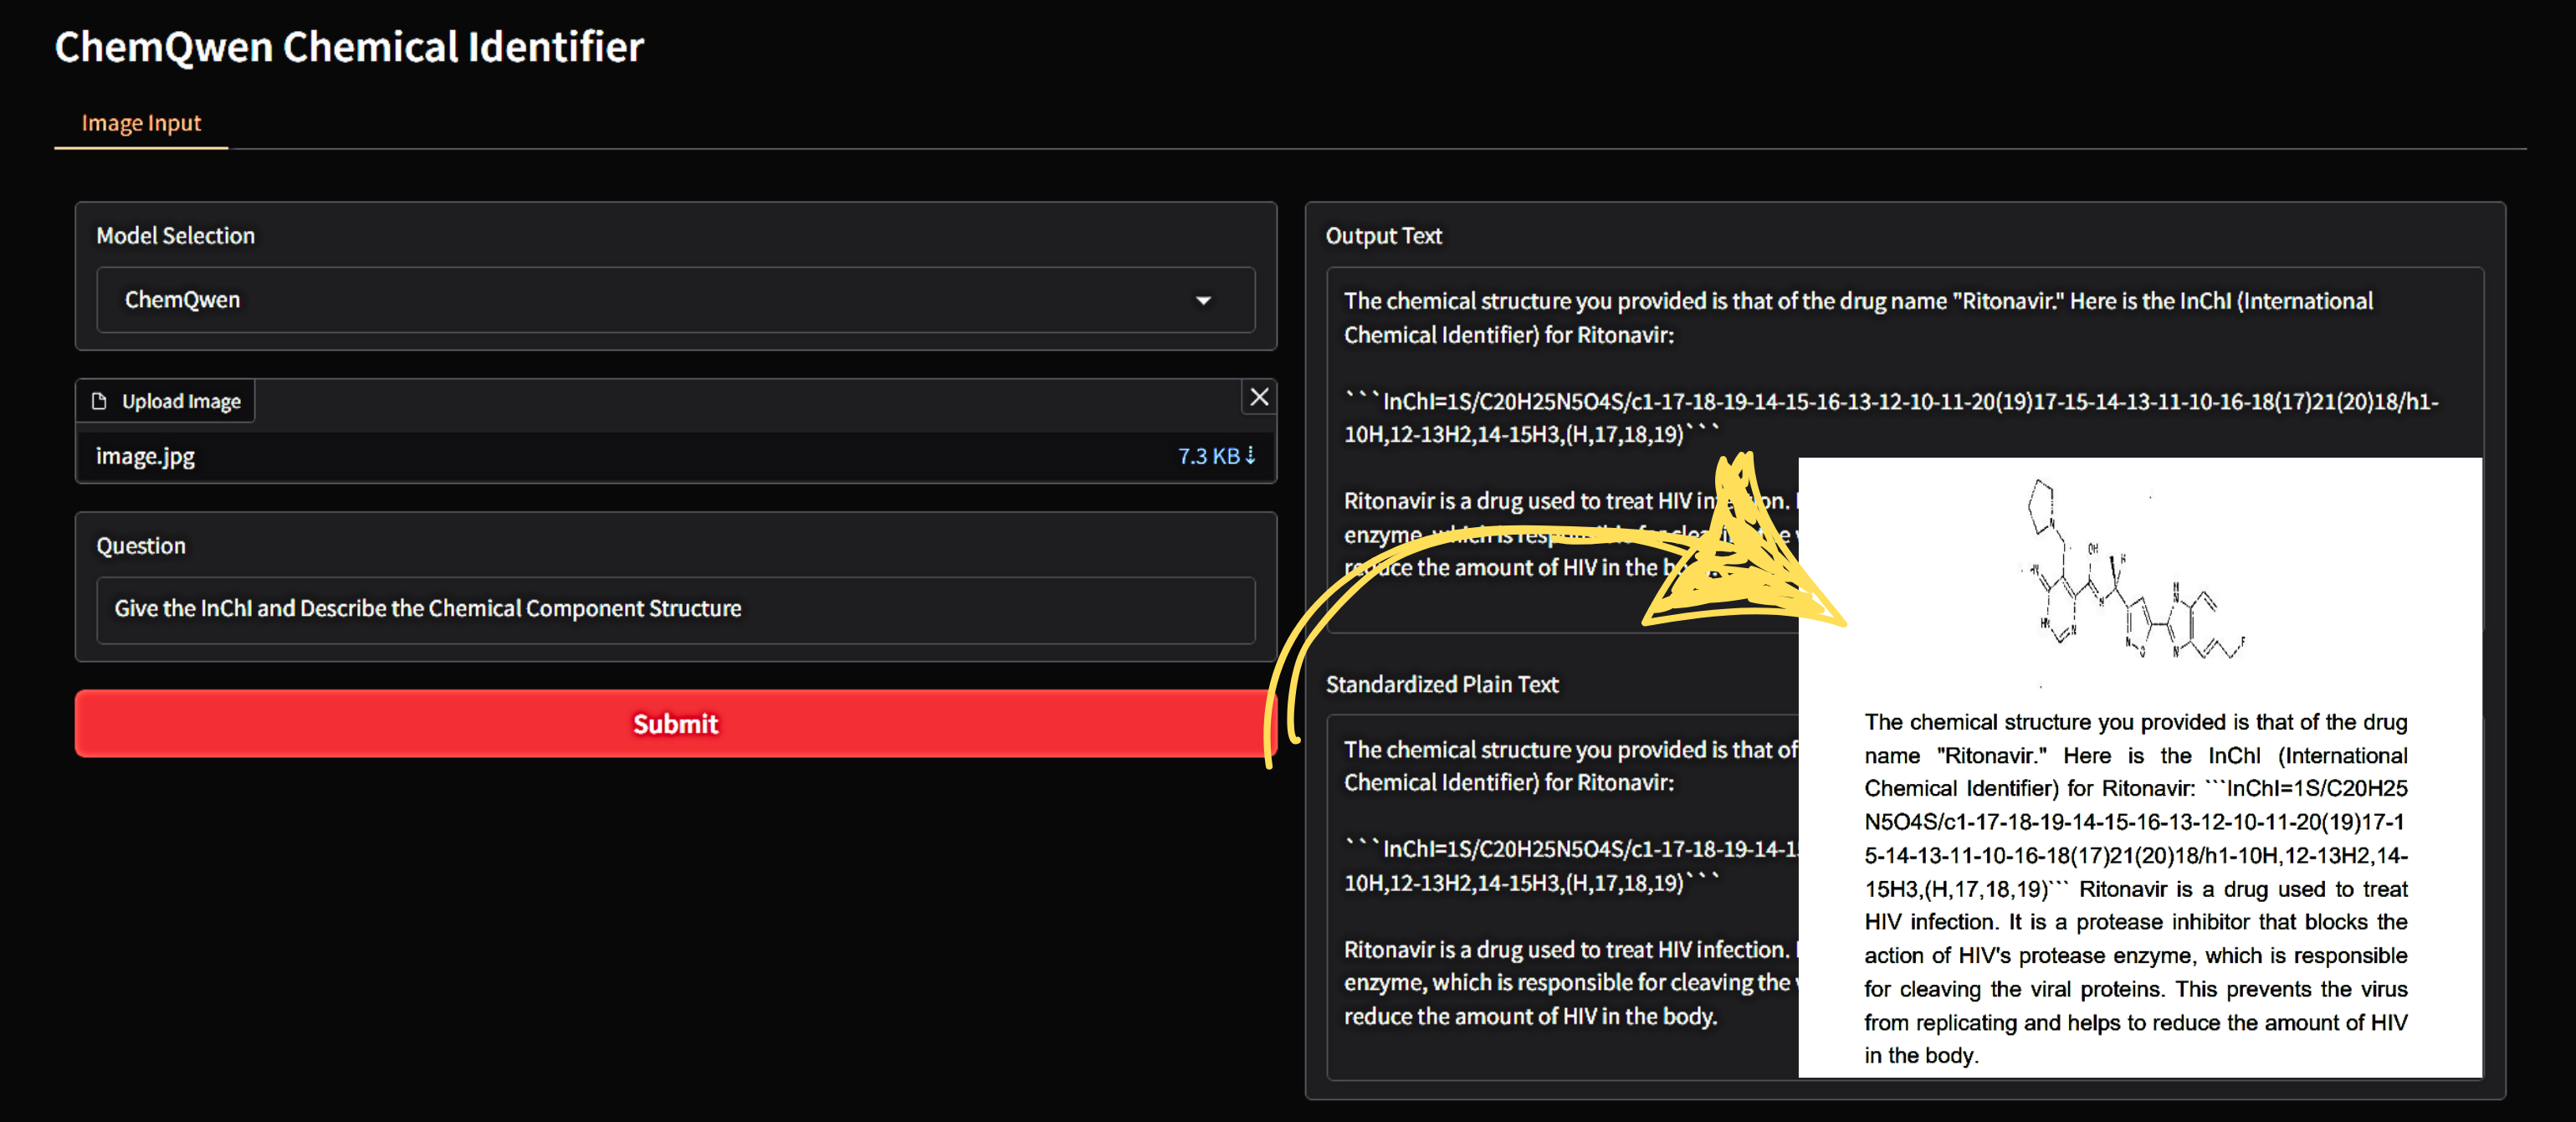Screen dimensions: 2576x1122
Task: Remove uploaded file with the X icon
Action: [x=1259, y=397]
